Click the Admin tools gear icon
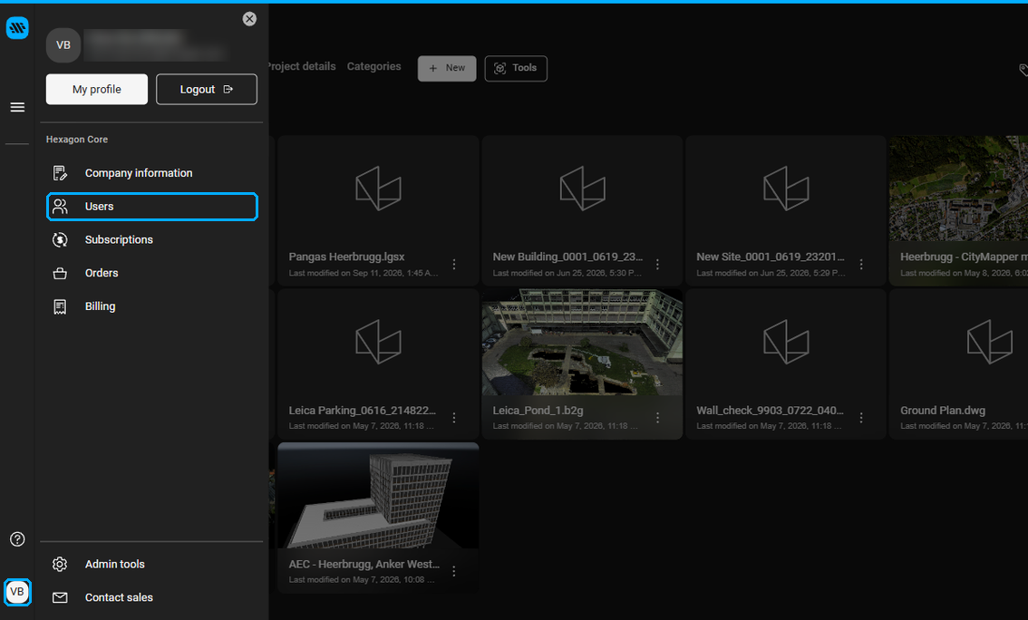This screenshot has height=620, width=1028. click(x=60, y=565)
